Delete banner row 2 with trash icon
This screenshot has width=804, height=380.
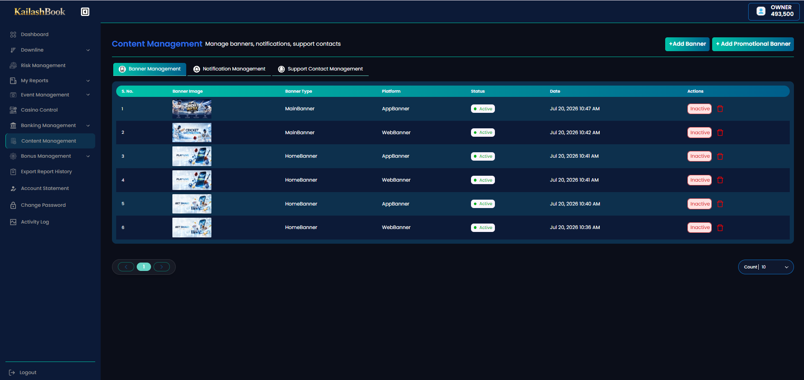(x=720, y=133)
